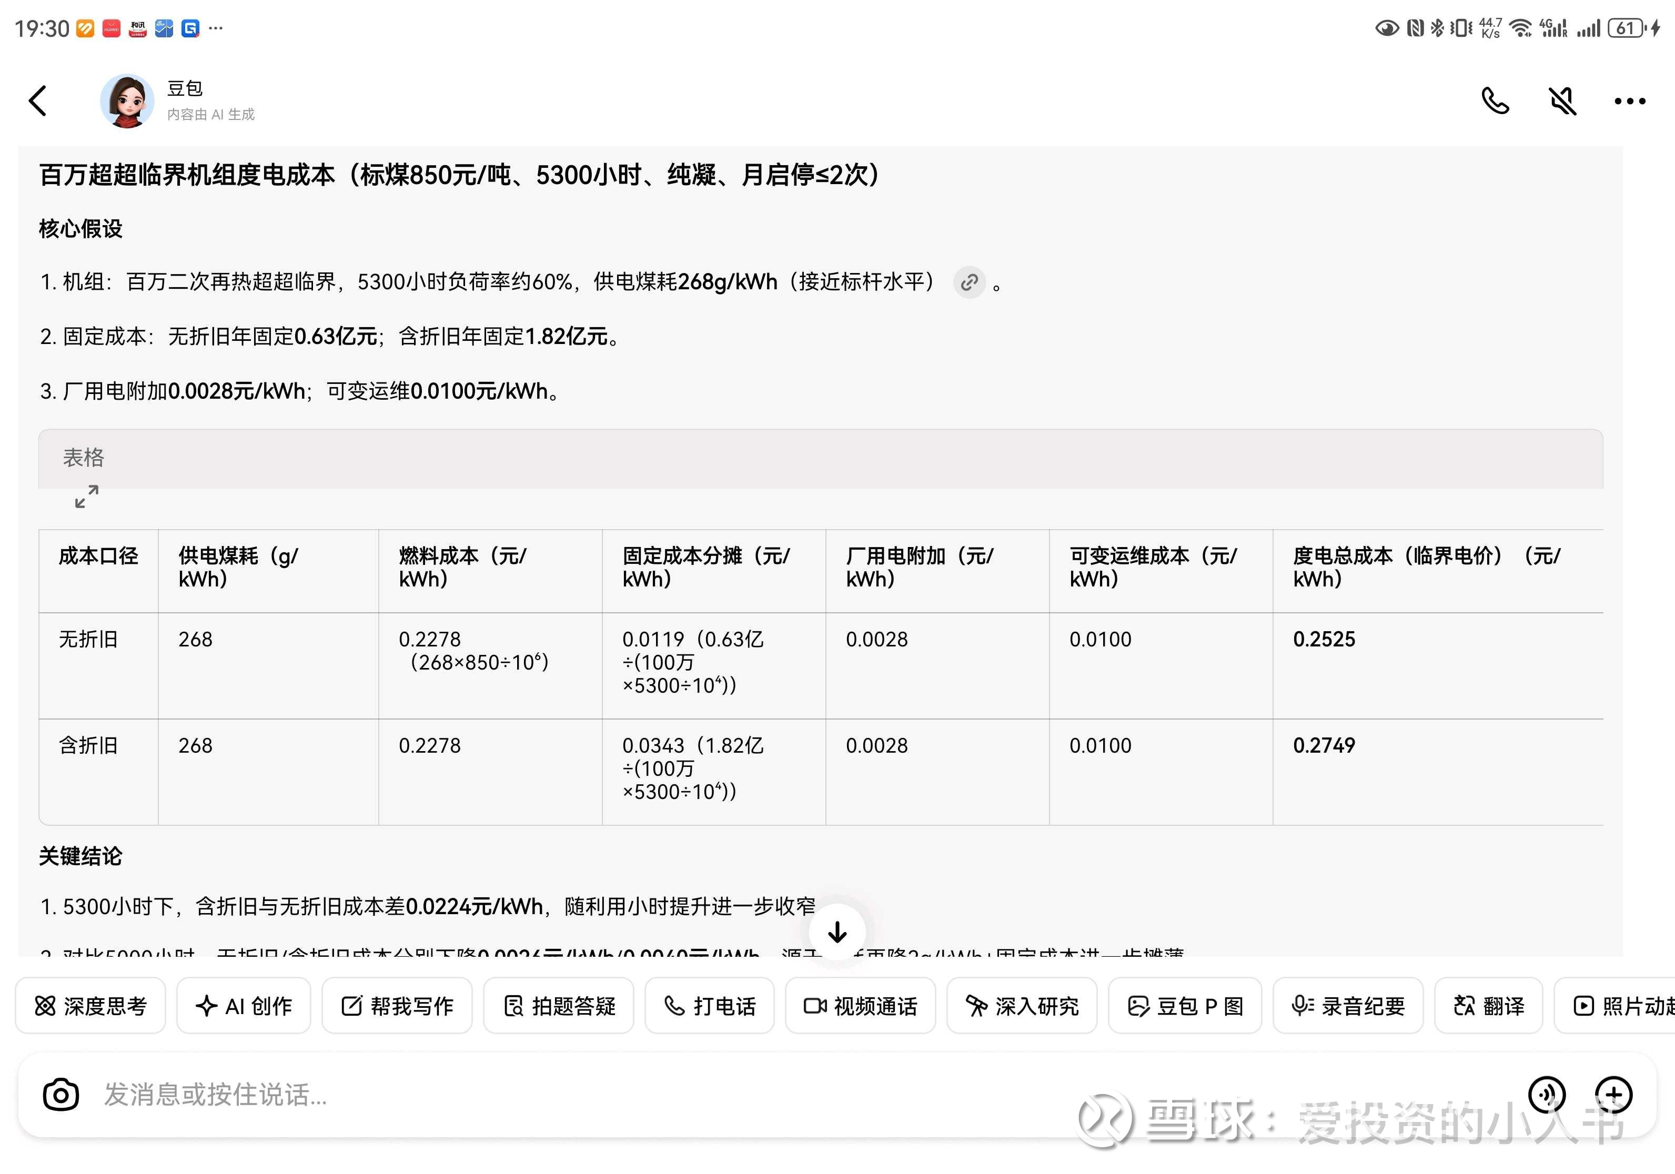Viewport: 1675px width, 1174px height.
Task: Start 视频通话 from the shortcut bar
Action: pyautogui.click(x=860, y=1006)
